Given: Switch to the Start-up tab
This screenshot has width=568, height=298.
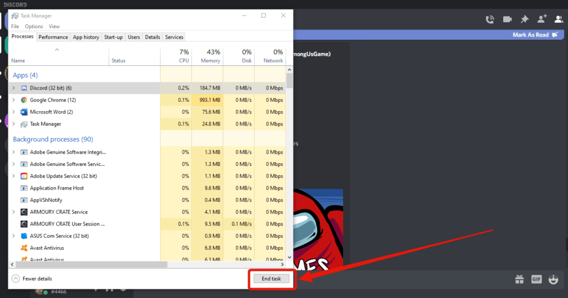Looking at the screenshot, I should coord(113,37).
